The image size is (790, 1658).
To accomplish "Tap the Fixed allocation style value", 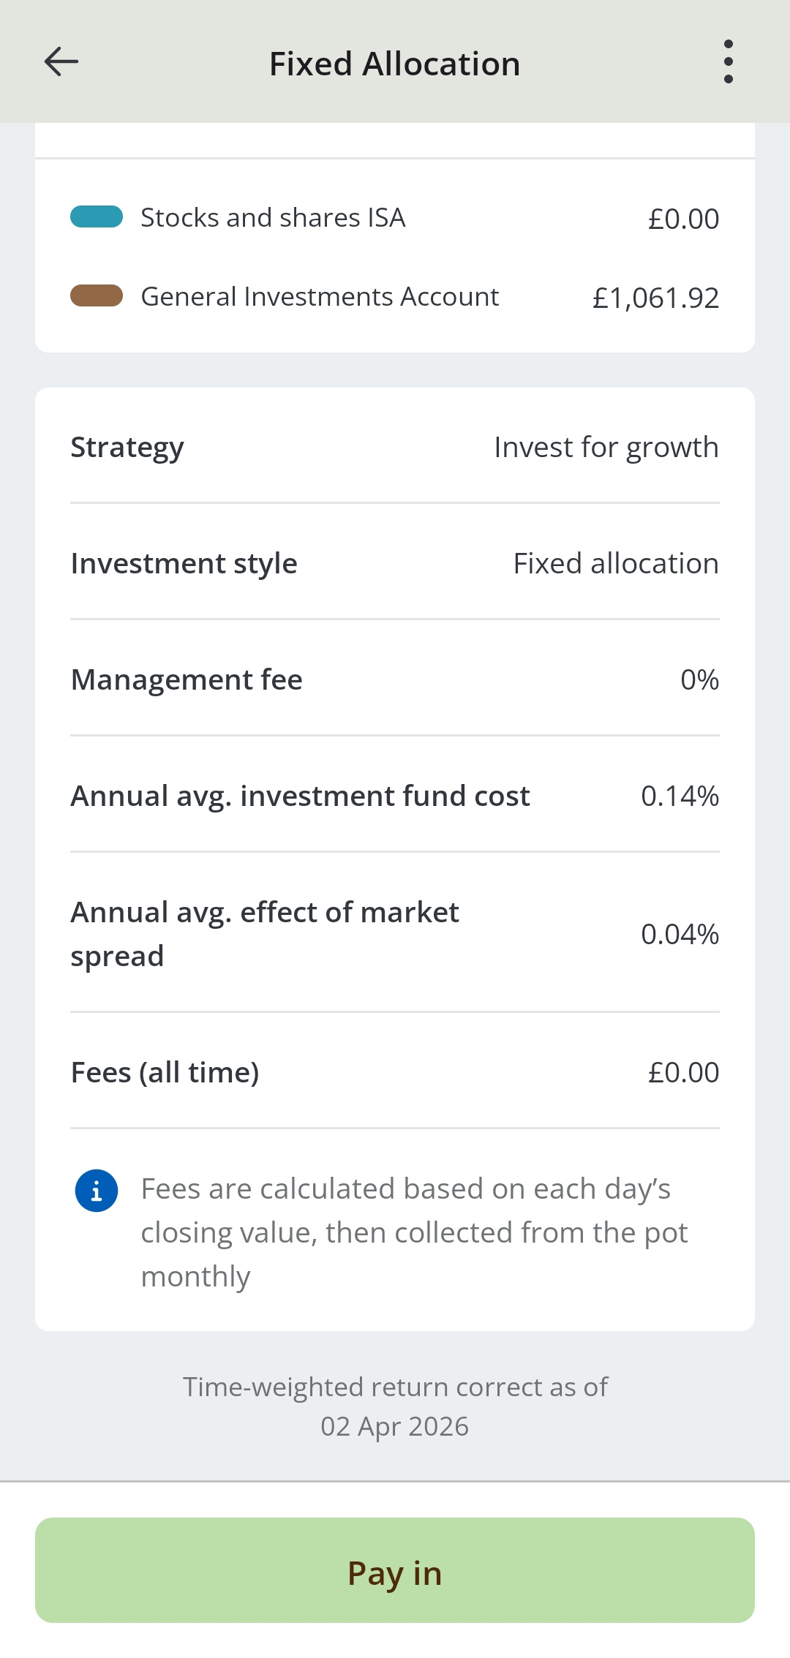I will coord(615,564).
